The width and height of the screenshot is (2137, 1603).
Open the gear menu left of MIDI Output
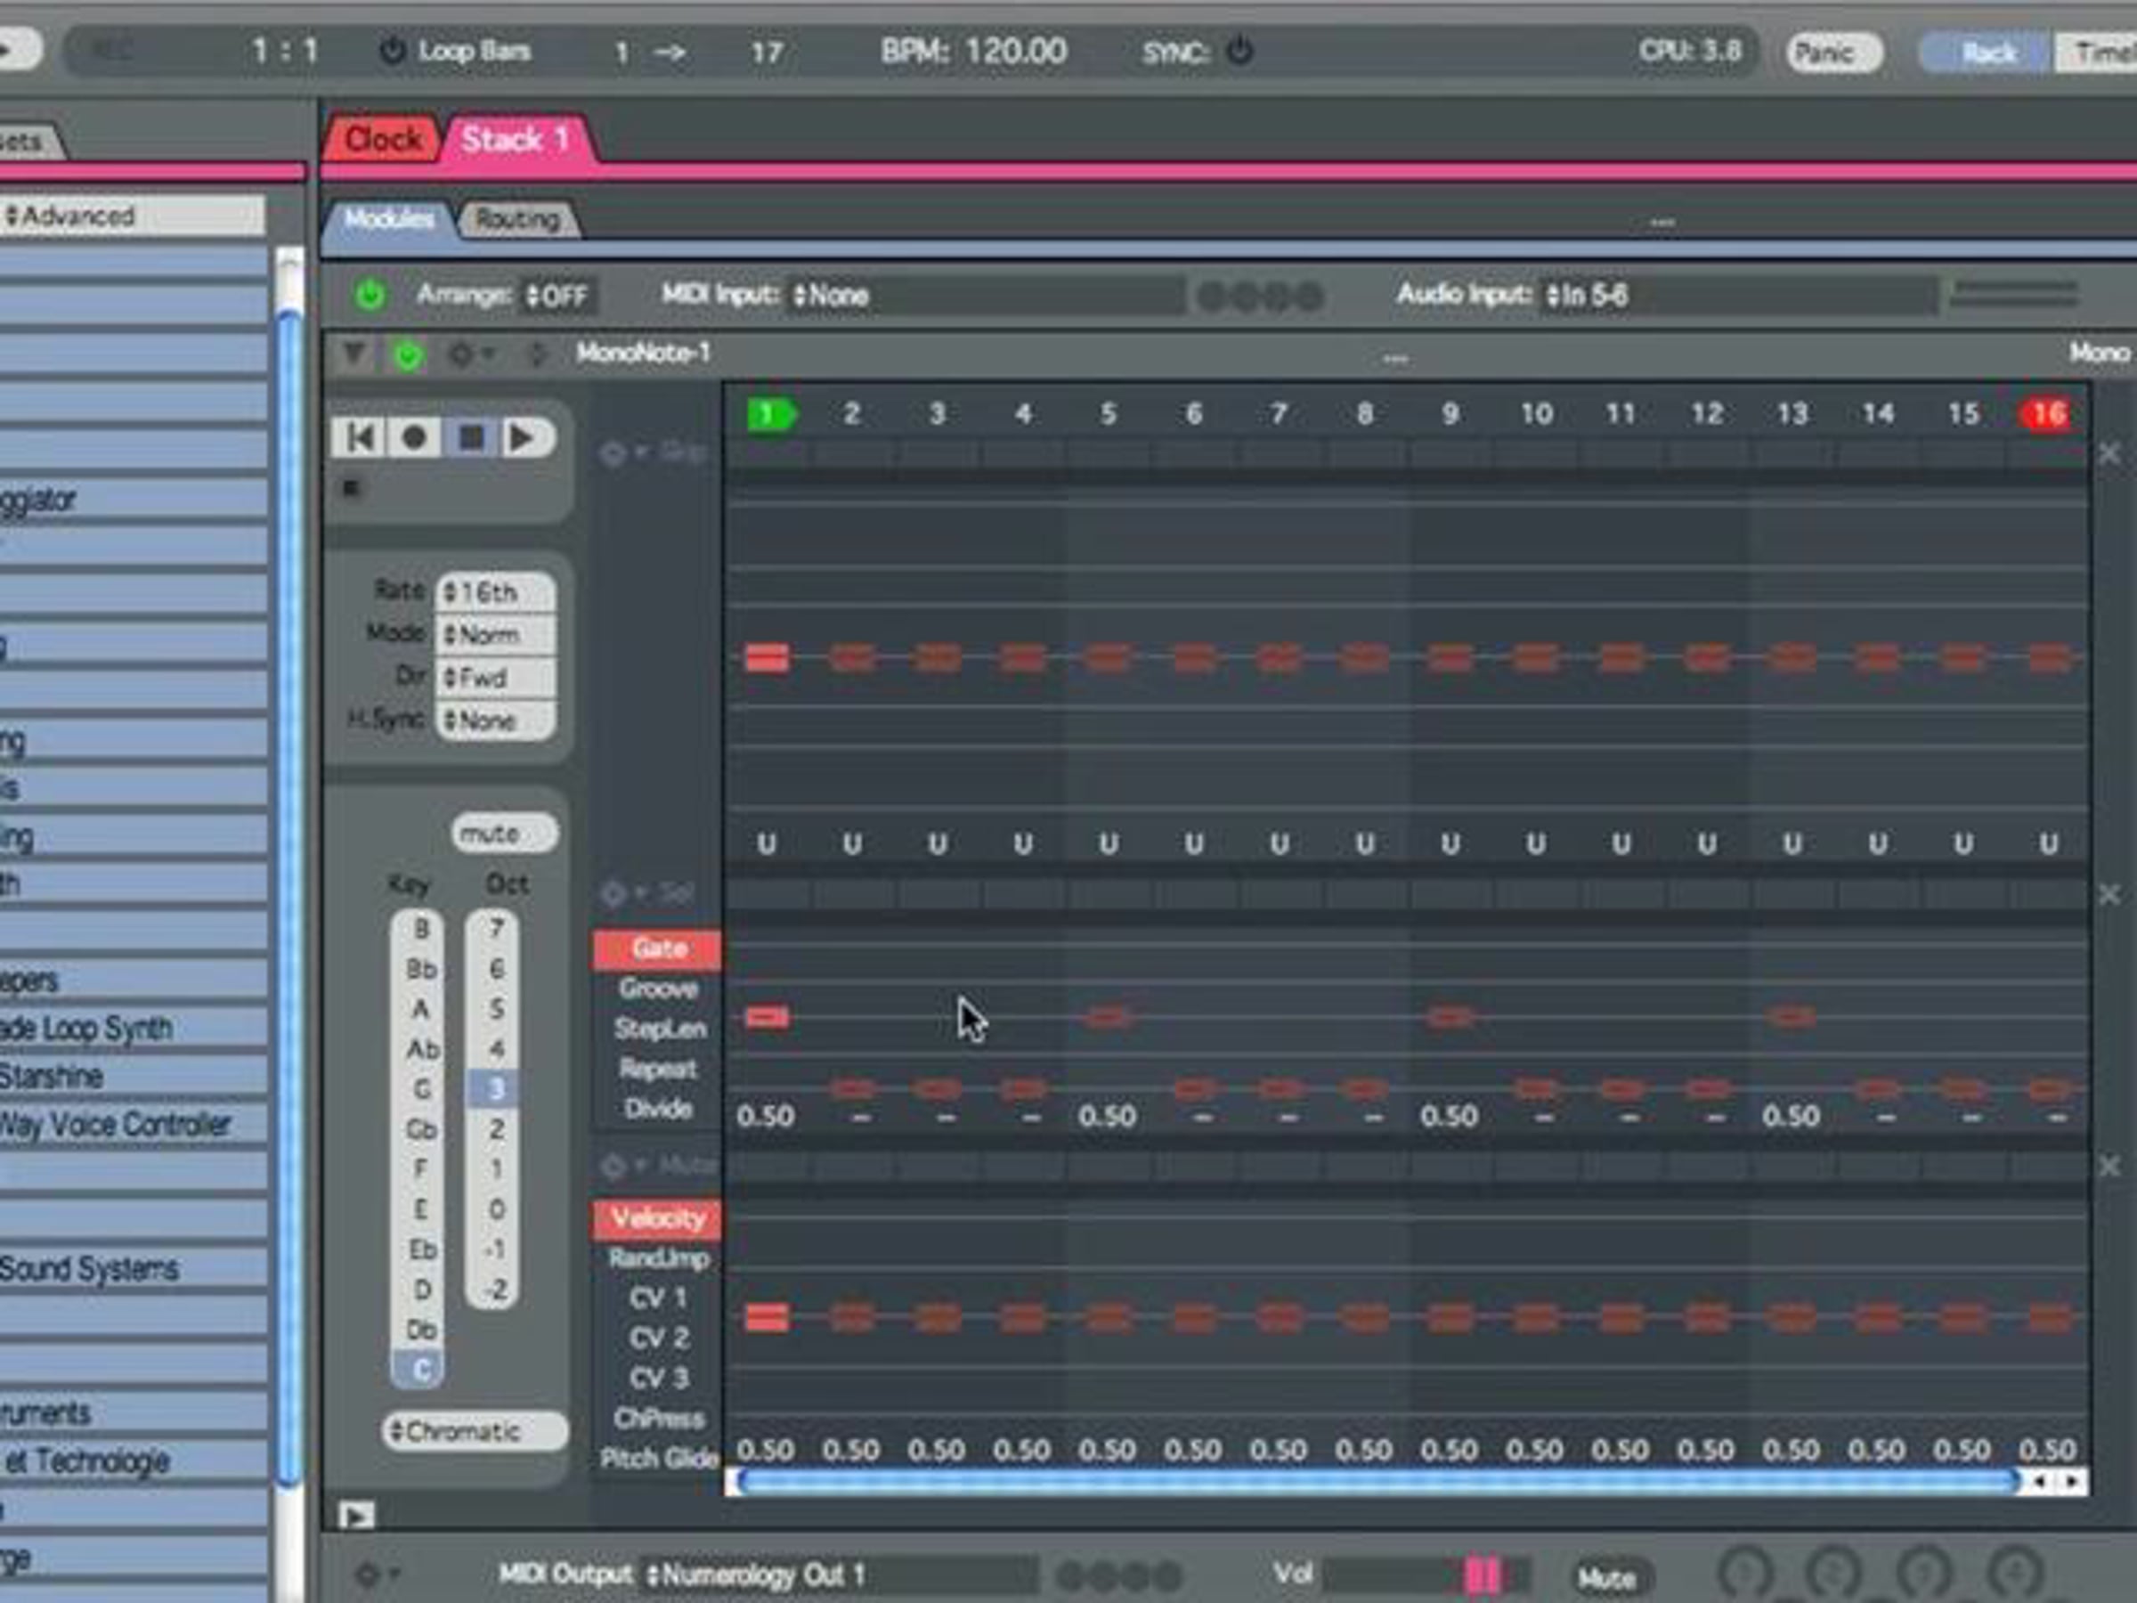click(x=375, y=1575)
